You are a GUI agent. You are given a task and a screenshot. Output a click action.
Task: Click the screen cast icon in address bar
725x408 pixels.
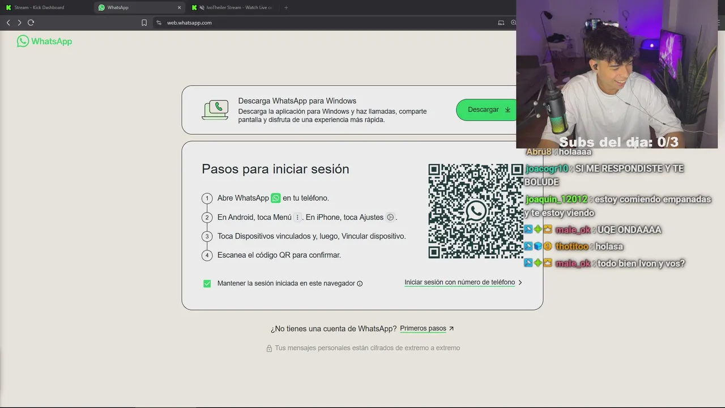click(x=501, y=23)
